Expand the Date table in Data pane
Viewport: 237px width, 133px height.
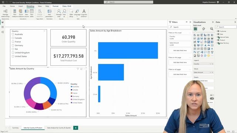(x=216, y=34)
